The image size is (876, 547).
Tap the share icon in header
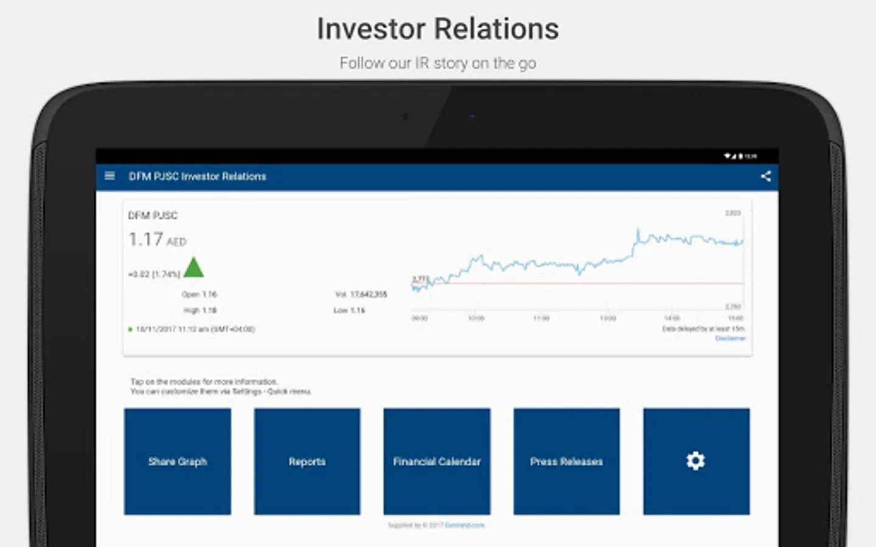[x=766, y=176]
